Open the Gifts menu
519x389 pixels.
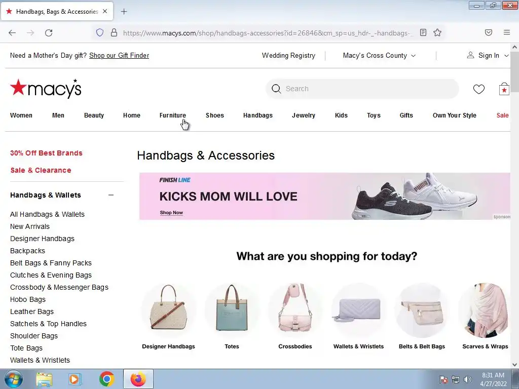[406, 115]
